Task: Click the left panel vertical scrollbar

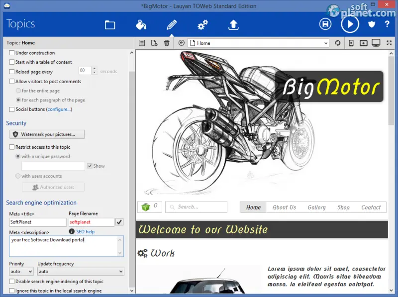Action: (x=131, y=172)
